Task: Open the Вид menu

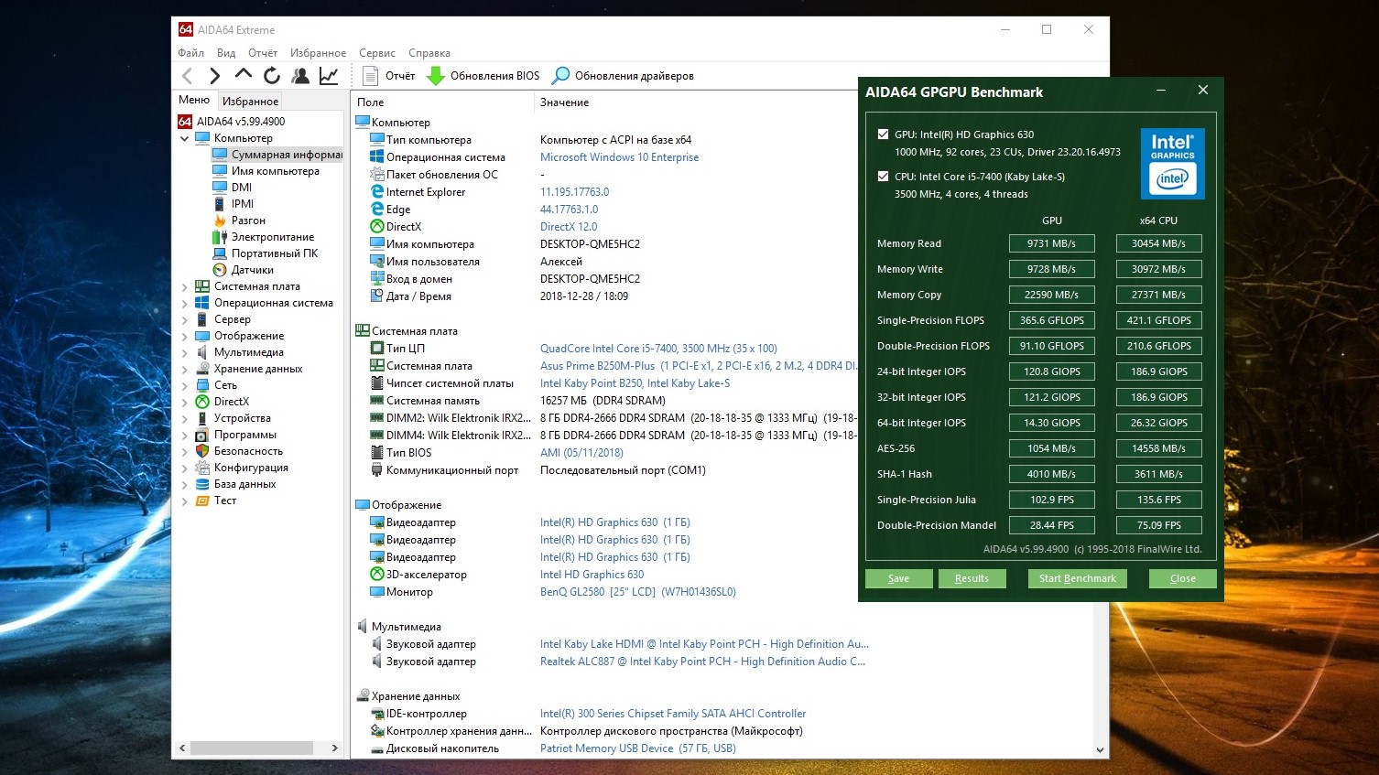Action: (226, 53)
